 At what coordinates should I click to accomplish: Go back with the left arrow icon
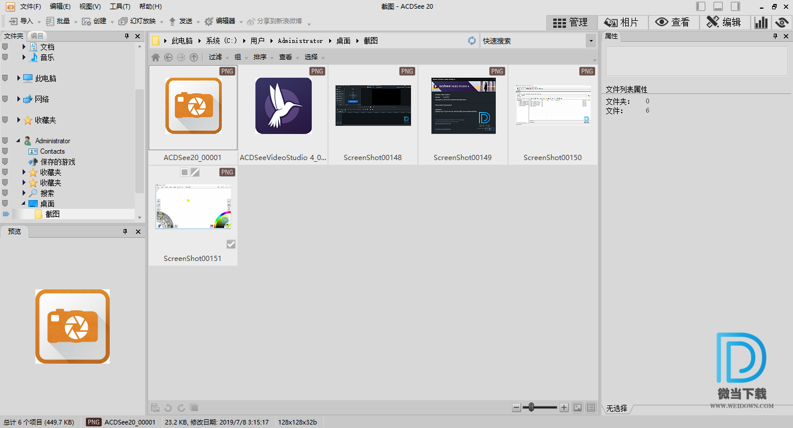[168, 57]
